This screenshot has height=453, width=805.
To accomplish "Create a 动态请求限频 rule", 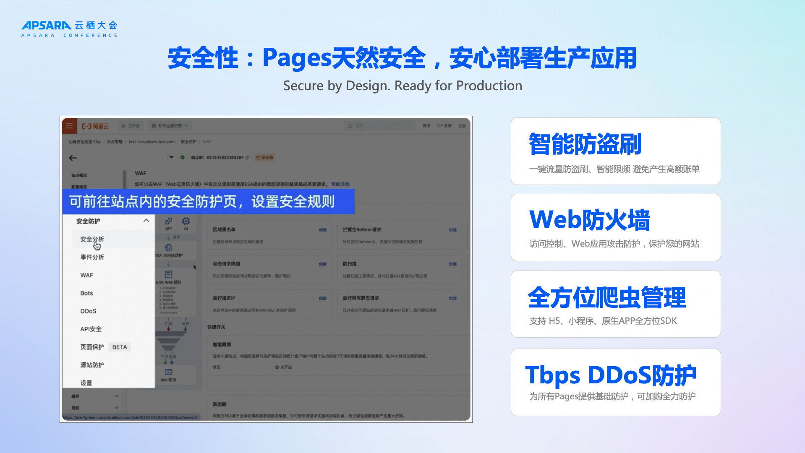I will coord(322,264).
